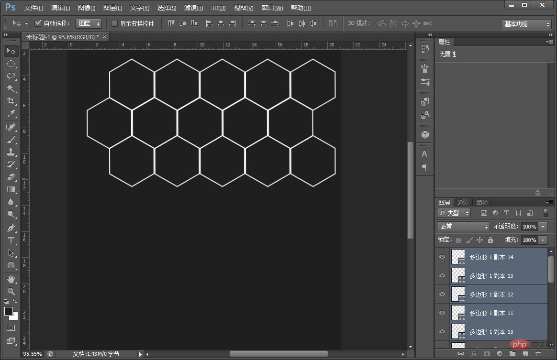Select the Crop tool
This screenshot has height=360, width=557.
11,100
